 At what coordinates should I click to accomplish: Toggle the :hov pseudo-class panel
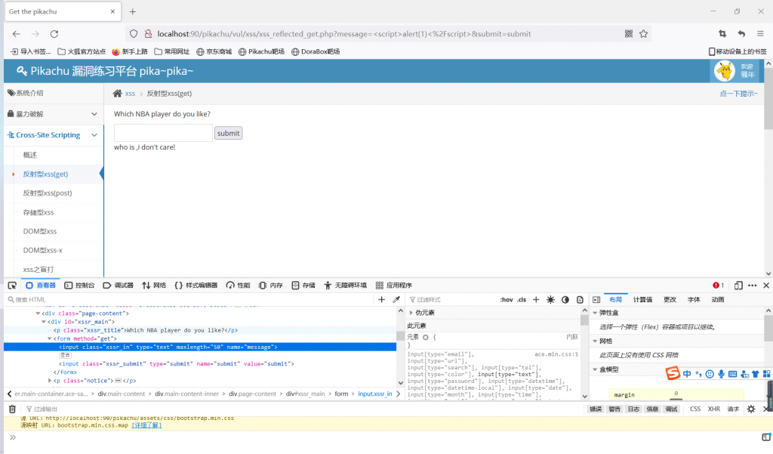[x=506, y=300]
